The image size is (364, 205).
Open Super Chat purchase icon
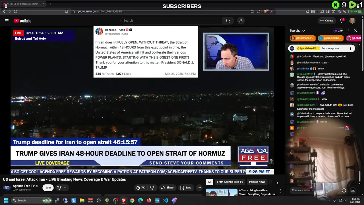[x=353, y=190]
